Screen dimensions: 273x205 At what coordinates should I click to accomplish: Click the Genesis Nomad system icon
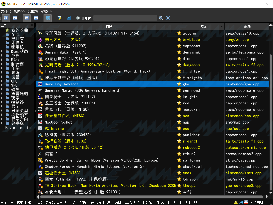click(x=40, y=90)
